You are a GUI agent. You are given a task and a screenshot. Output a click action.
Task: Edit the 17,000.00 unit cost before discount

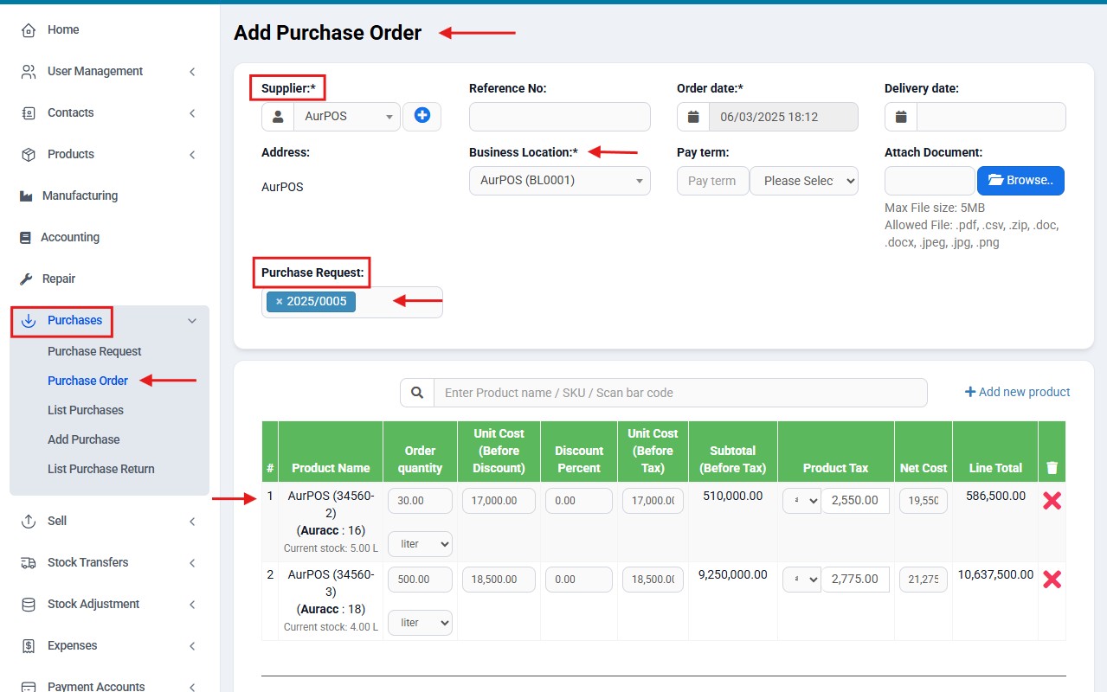click(x=499, y=501)
